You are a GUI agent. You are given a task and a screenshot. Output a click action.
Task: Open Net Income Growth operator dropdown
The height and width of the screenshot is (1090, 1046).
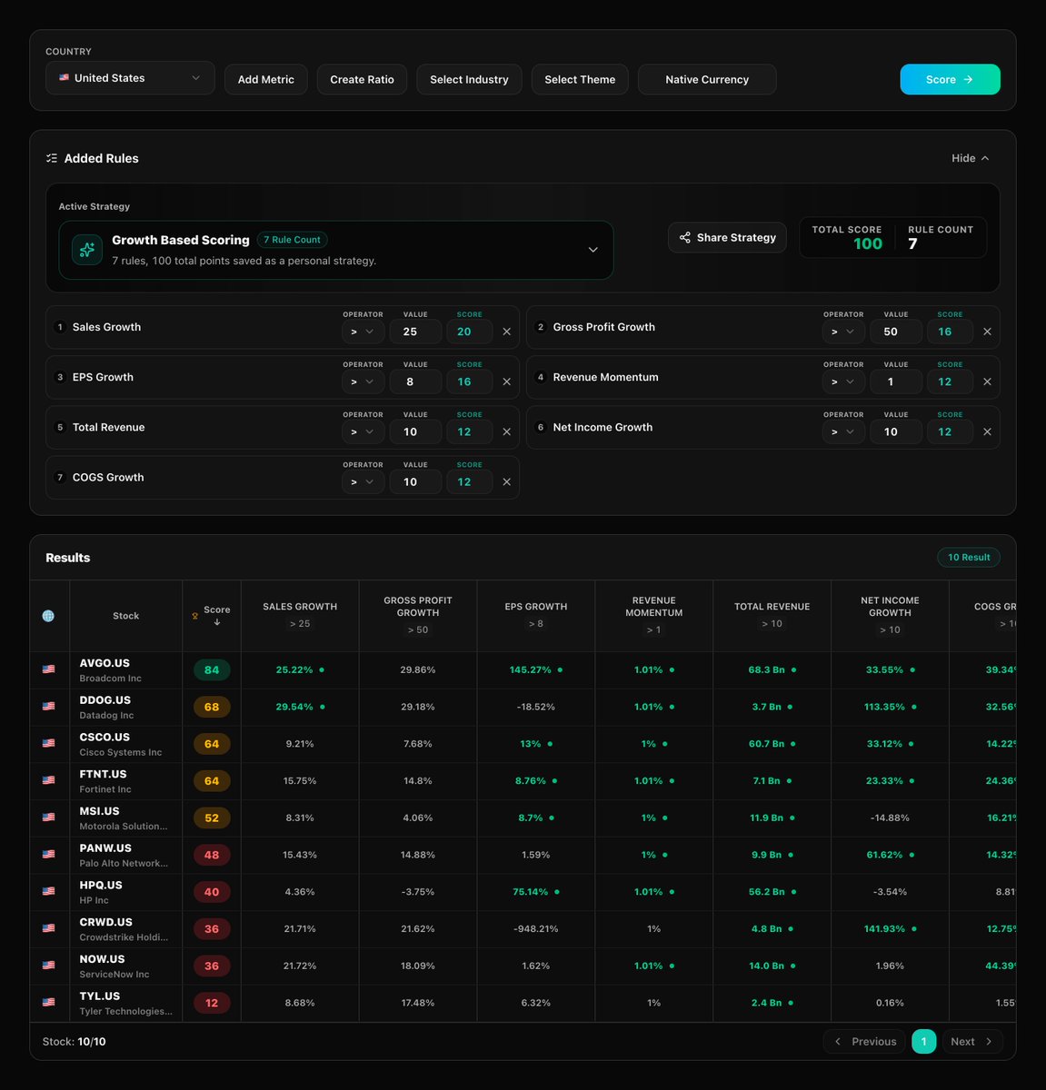click(x=843, y=431)
